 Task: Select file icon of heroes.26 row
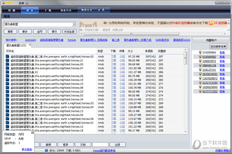pos(8,76)
